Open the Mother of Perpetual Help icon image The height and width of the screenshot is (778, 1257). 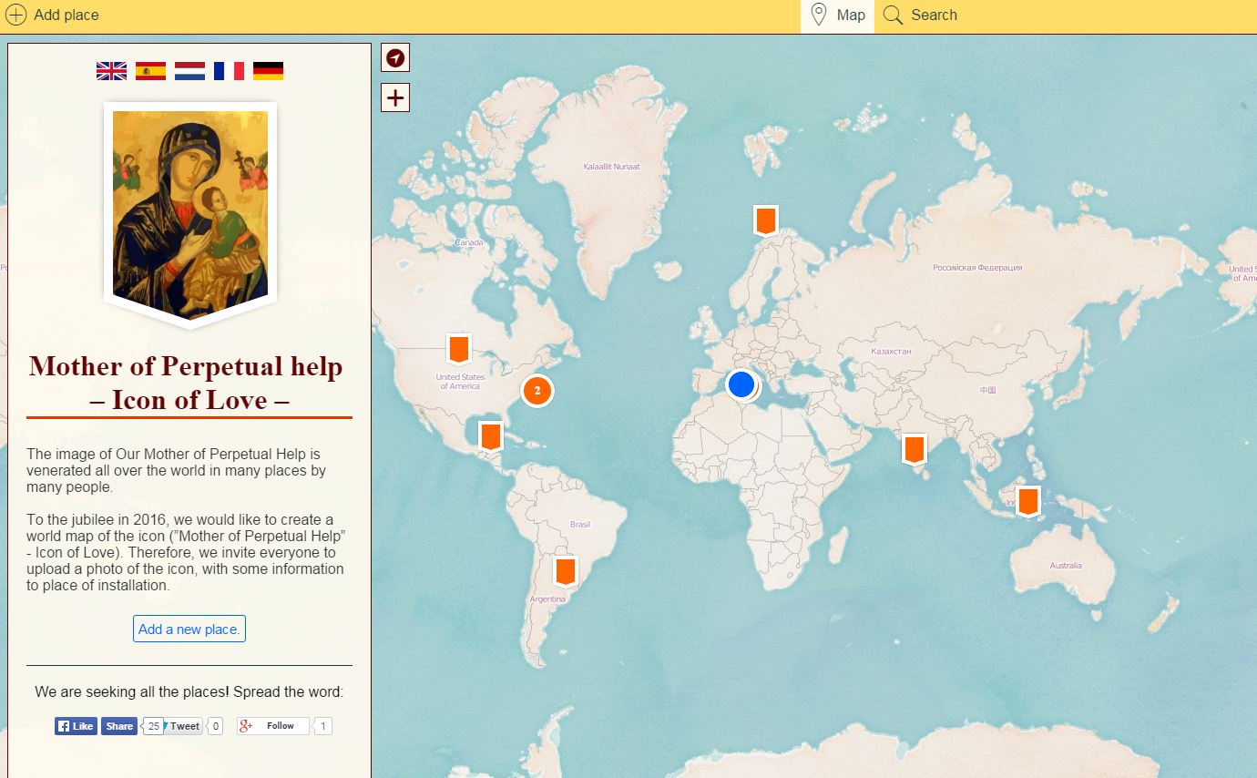coord(190,215)
